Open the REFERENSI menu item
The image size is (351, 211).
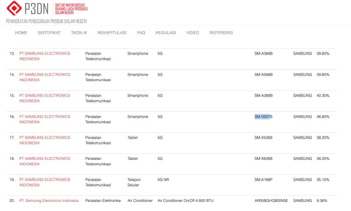pos(221,33)
